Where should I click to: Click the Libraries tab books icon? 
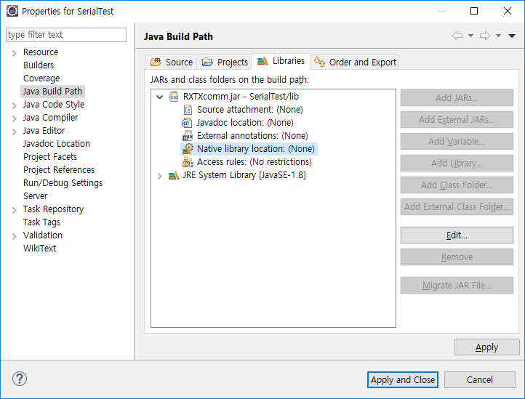pyautogui.click(x=262, y=61)
